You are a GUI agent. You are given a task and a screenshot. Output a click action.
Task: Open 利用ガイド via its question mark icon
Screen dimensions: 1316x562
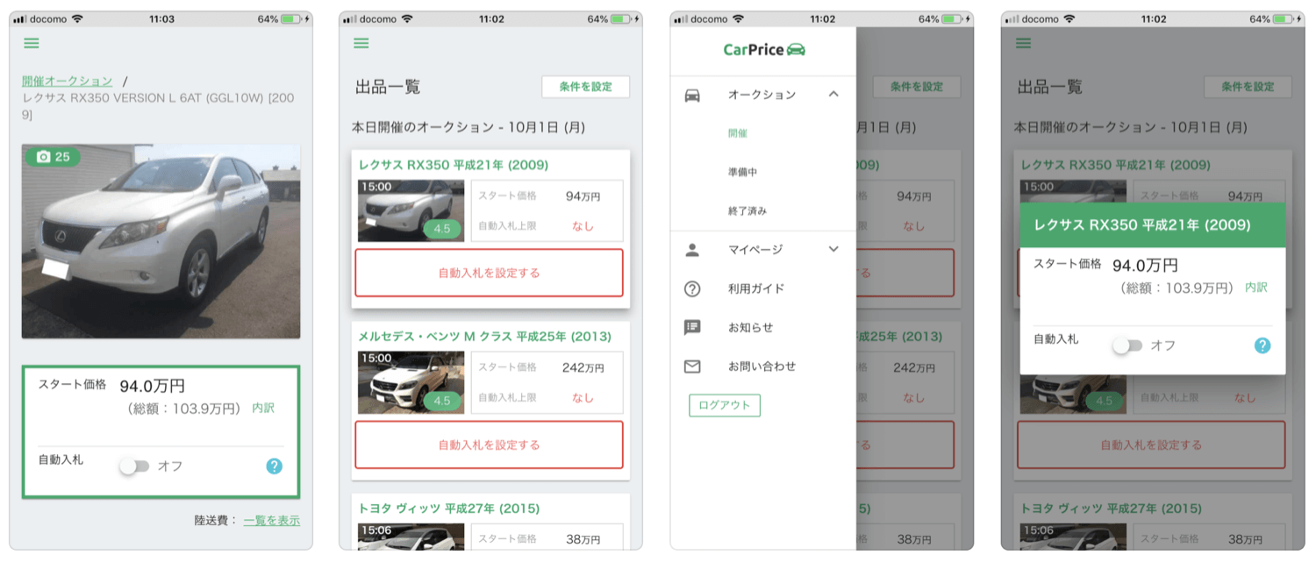pyautogui.click(x=692, y=288)
